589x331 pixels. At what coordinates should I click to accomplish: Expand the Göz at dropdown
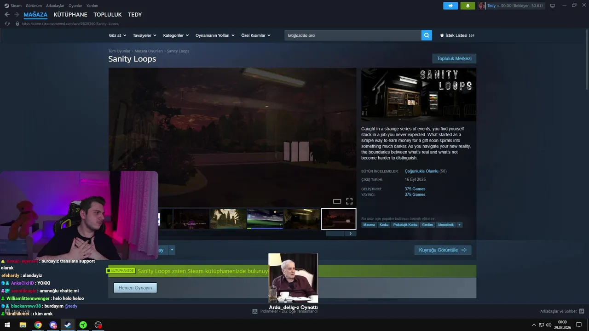117,35
